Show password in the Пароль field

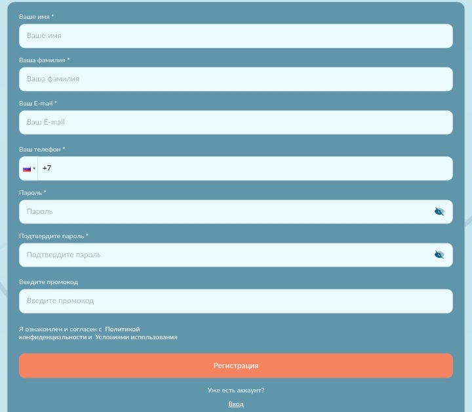pos(439,211)
